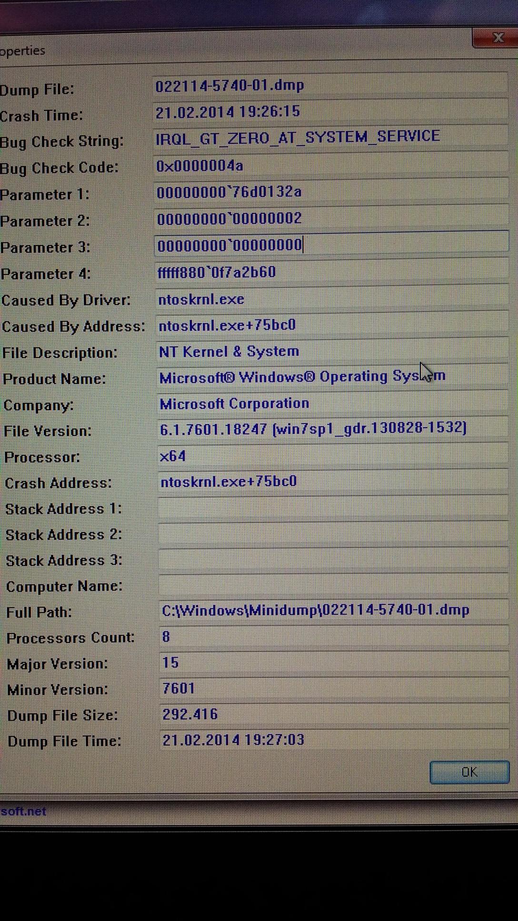
Task: Click the OK button
Action: point(469,772)
